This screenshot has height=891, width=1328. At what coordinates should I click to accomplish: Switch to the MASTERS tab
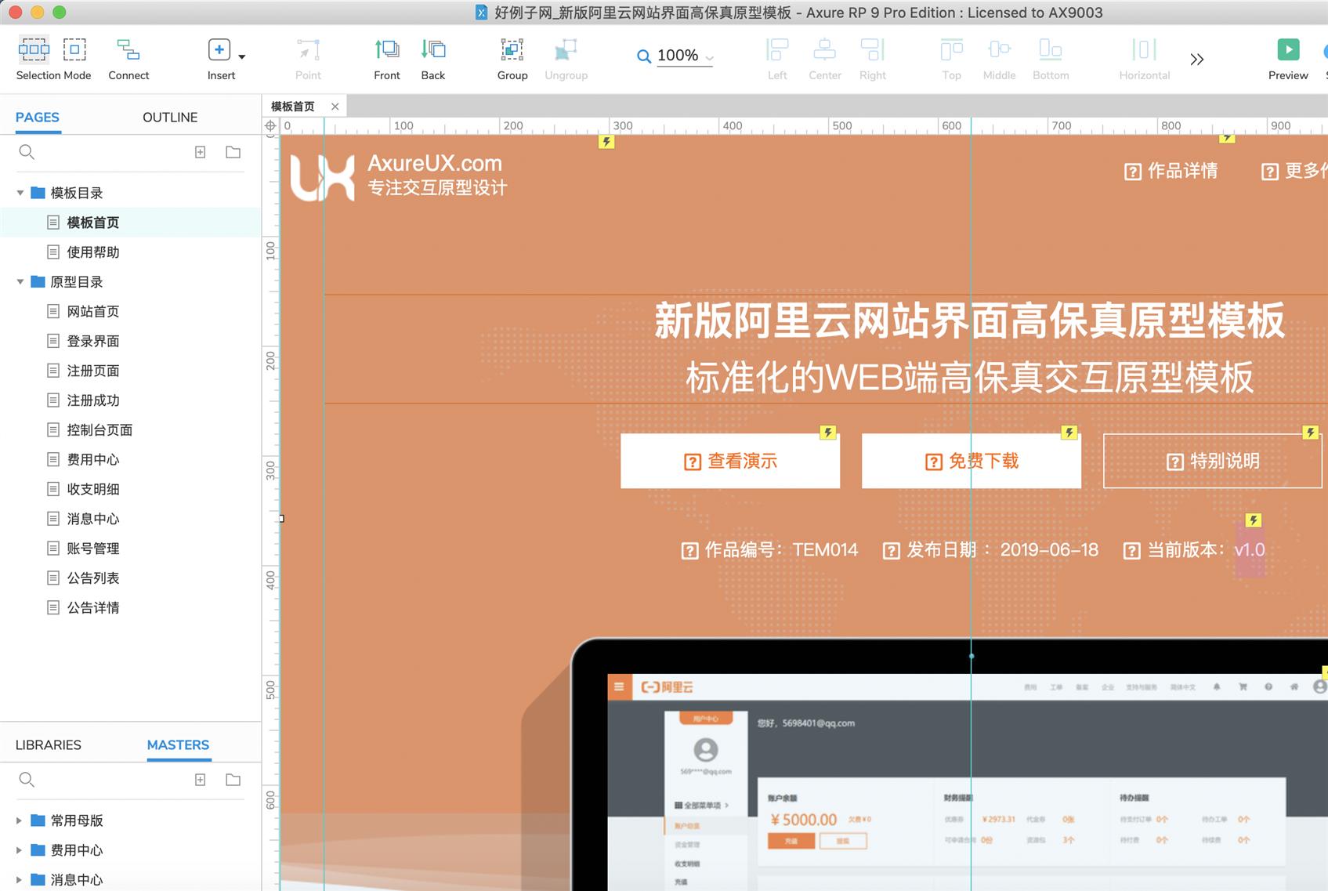tap(178, 744)
